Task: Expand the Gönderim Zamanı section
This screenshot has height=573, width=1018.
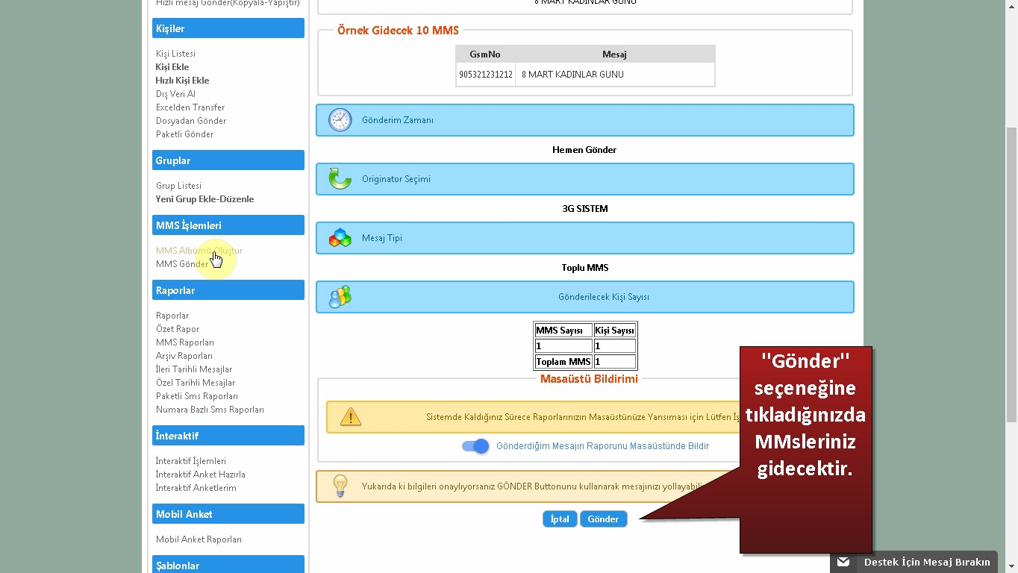Action: 398,120
